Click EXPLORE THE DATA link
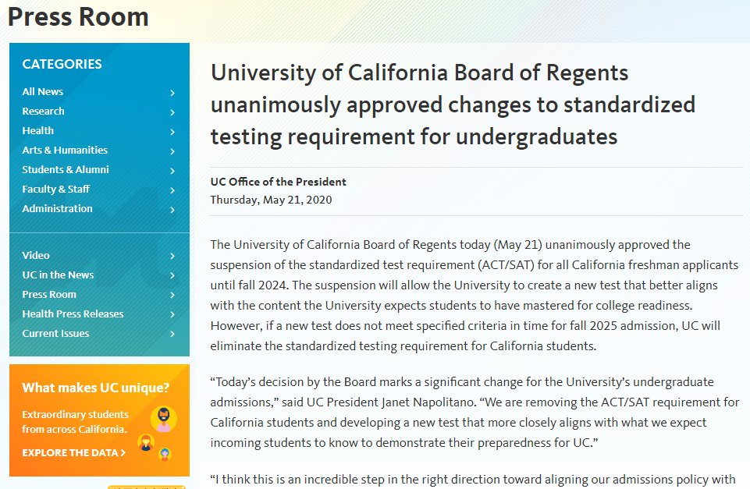 click(73, 452)
